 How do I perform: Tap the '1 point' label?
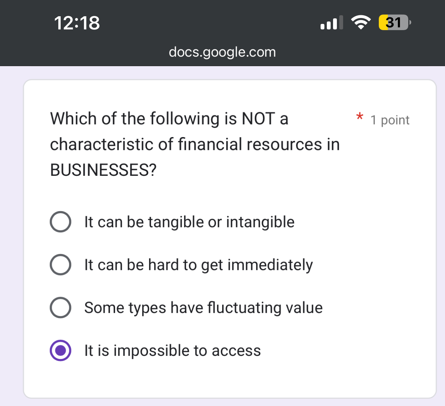(x=390, y=120)
